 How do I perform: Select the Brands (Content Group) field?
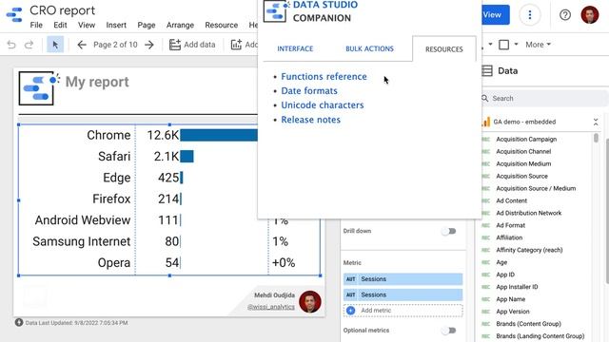[528, 324]
